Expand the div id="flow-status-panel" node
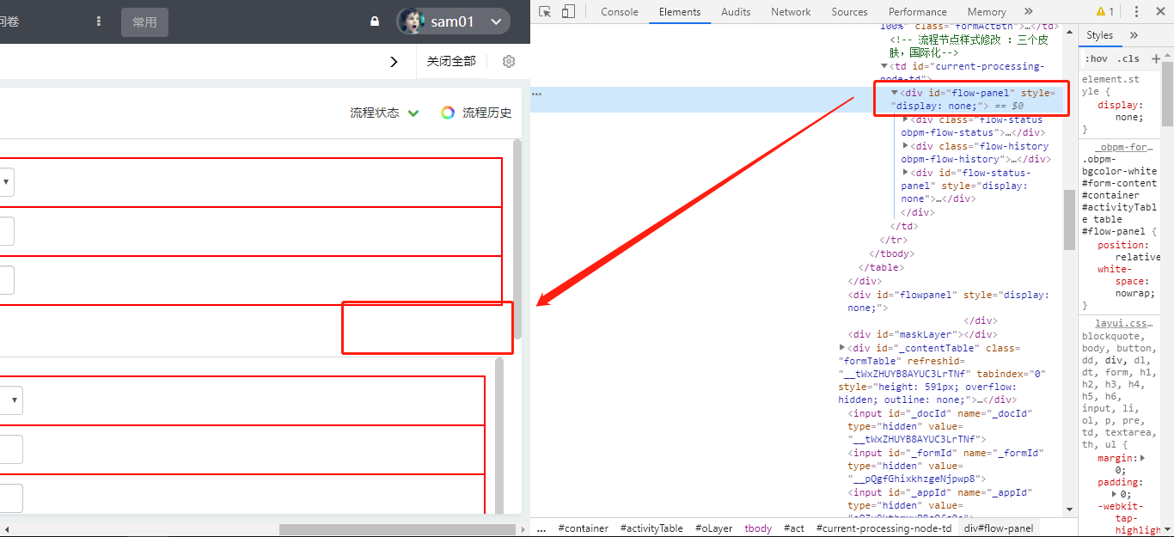This screenshot has height=537, width=1174. point(906,173)
